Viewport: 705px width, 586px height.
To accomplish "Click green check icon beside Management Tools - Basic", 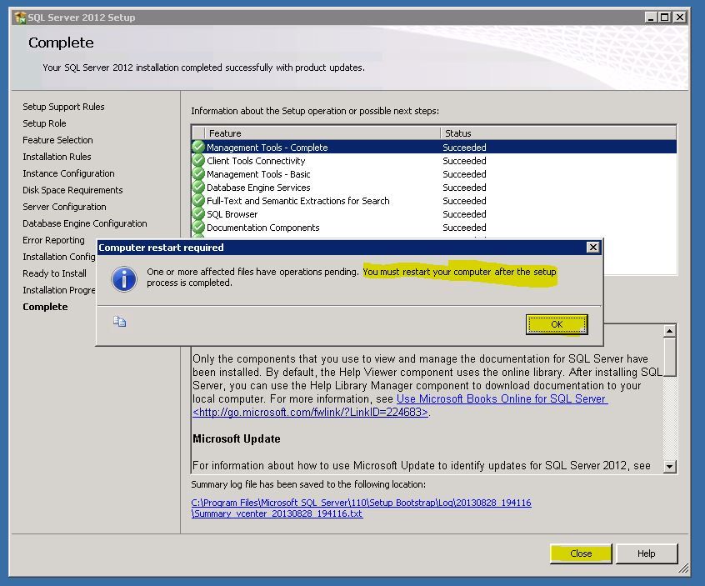I will pyautogui.click(x=198, y=173).
